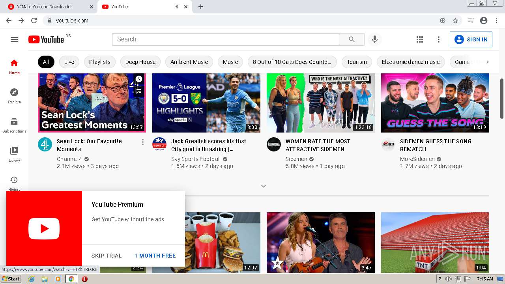
Task: Activate voice search microphone
Action: point(375,39)
